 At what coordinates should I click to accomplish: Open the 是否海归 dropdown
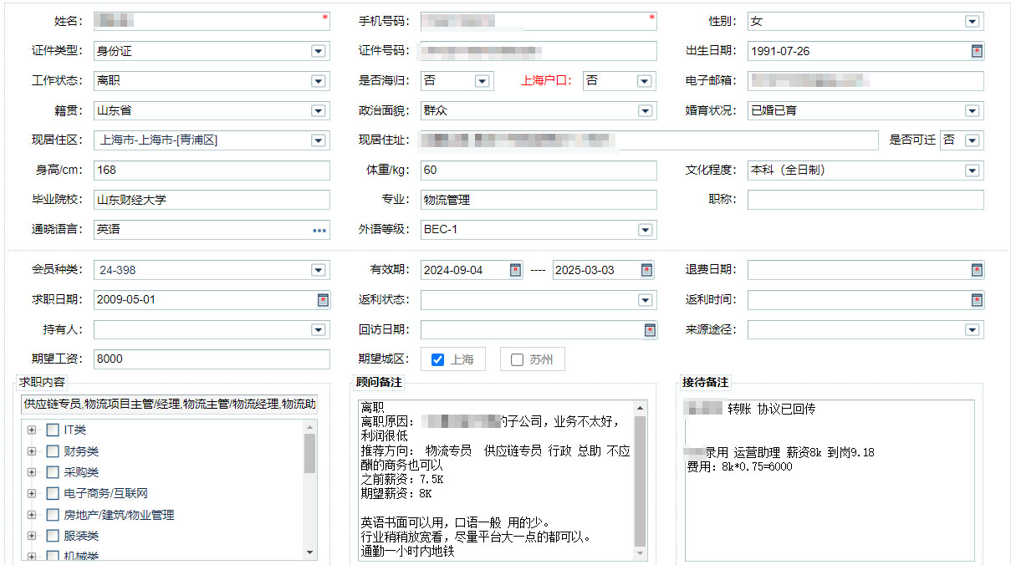[x=482, y=81]
